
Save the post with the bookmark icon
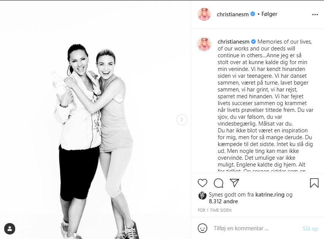pos(314,183)
